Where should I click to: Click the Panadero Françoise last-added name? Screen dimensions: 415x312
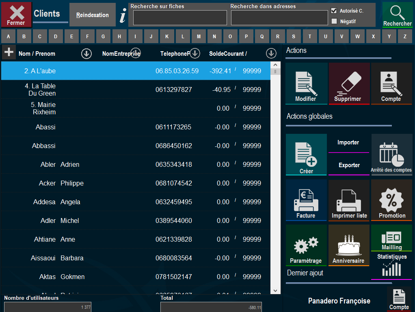point(339,301)
